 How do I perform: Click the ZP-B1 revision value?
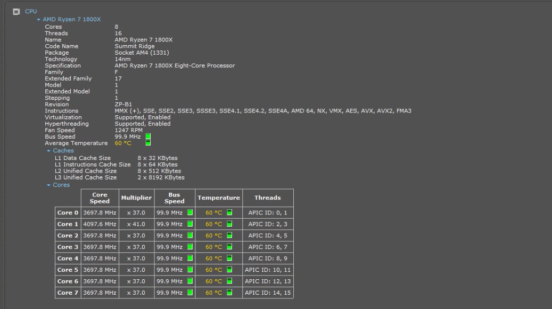click(123, 104)
